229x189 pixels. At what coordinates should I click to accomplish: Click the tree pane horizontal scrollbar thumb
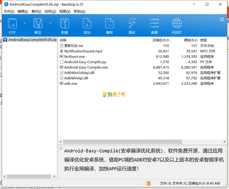pyautogui.click(x=29, y=176)
